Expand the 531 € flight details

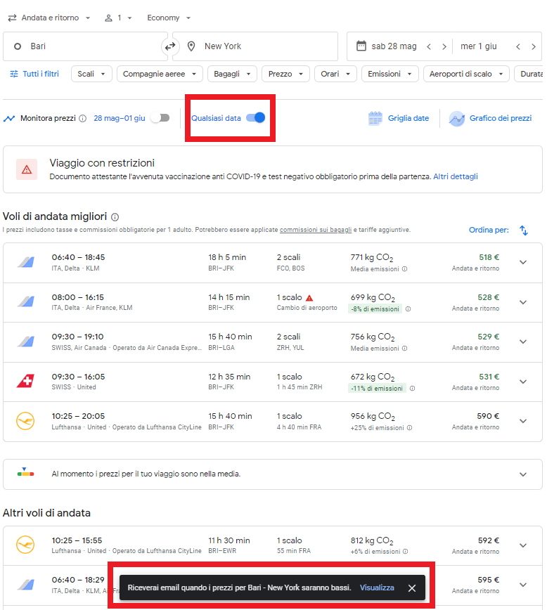pyautogui.click(x=523, y=382)
